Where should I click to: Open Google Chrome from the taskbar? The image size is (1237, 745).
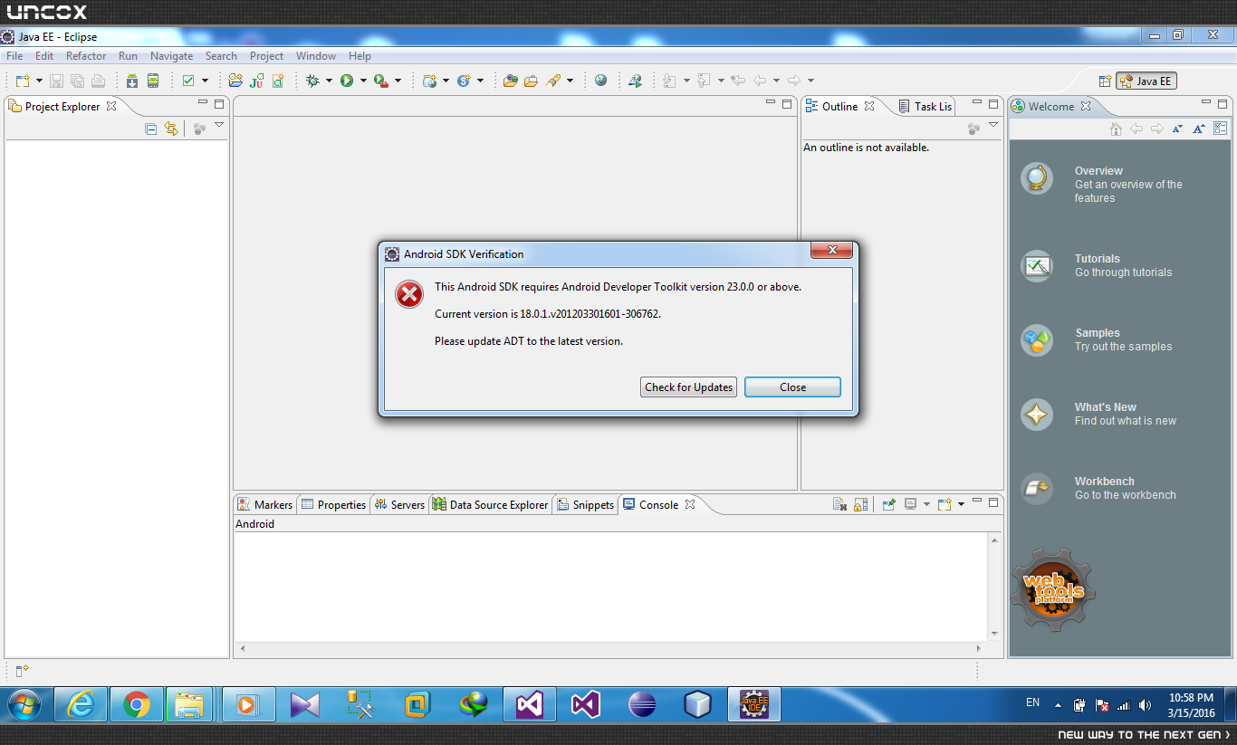pyautogui.click(x=137, y=704)
